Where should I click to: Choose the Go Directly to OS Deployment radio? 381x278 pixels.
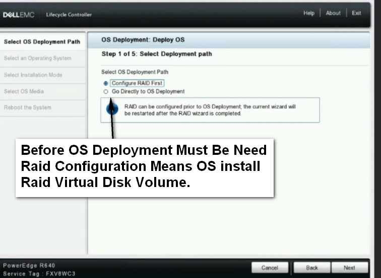coord(105,92)
